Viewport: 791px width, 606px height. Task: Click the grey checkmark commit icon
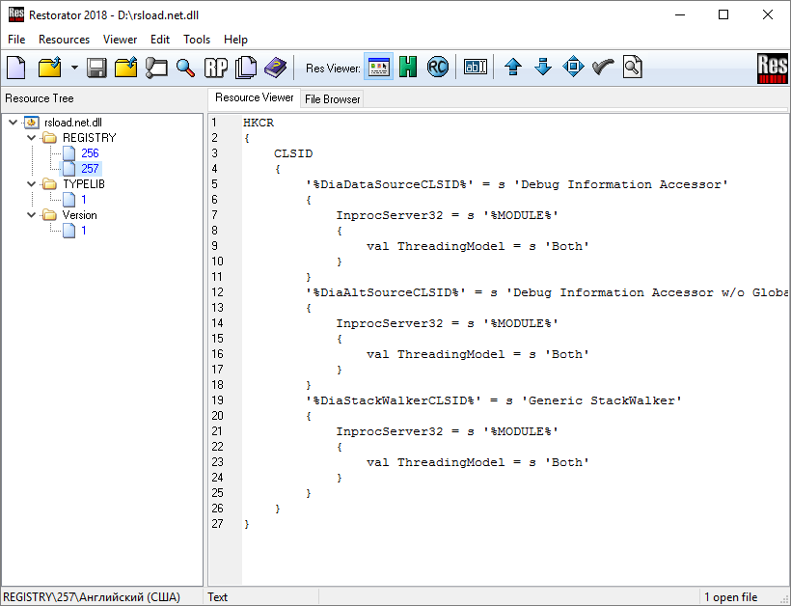(603, 67)
